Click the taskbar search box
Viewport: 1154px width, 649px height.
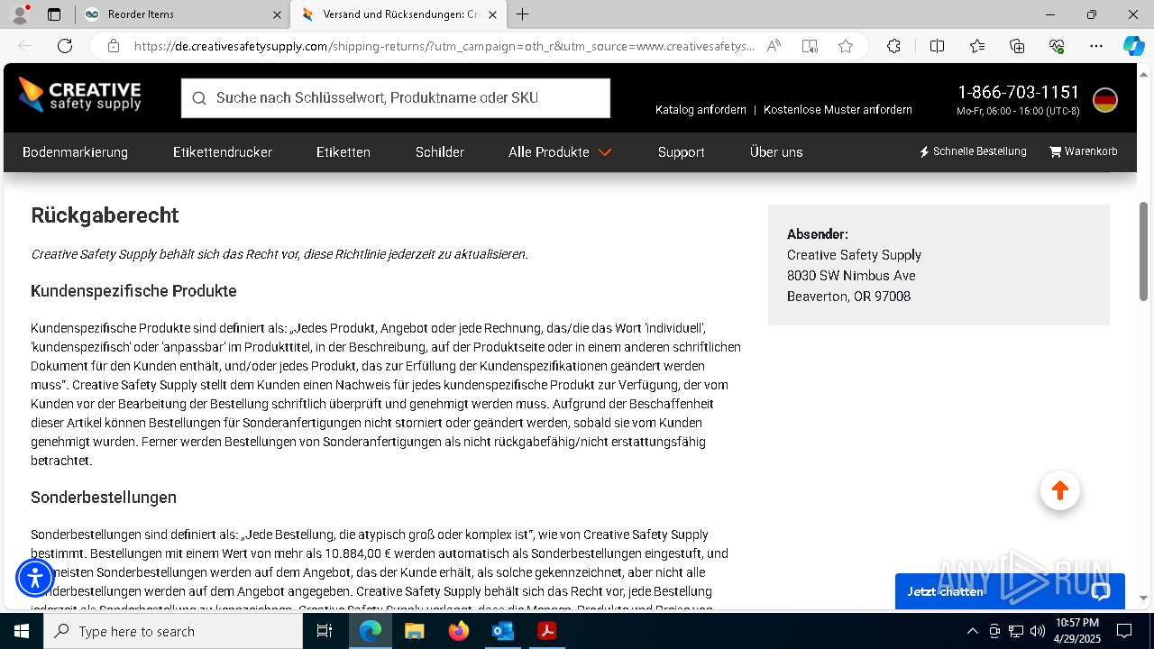tap(173, 631)
